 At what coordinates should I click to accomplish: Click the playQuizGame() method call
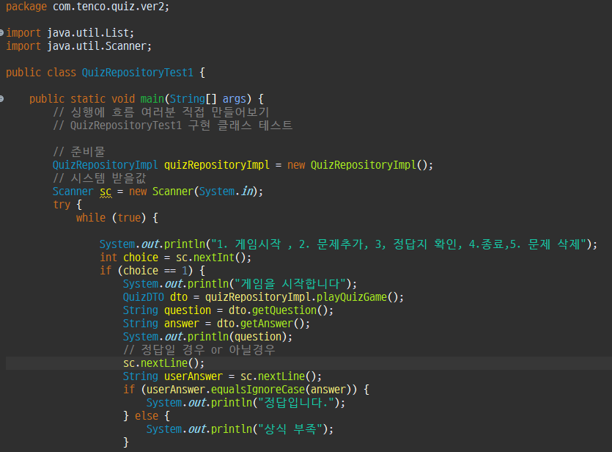357,297
